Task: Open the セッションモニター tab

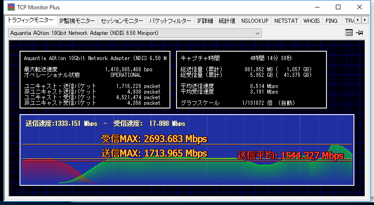Action: pyautogui.click(x=122, y=21)
